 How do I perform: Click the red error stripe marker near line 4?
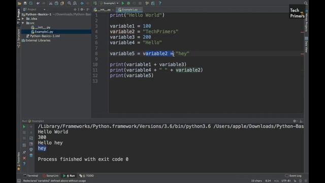click(302, 32)
